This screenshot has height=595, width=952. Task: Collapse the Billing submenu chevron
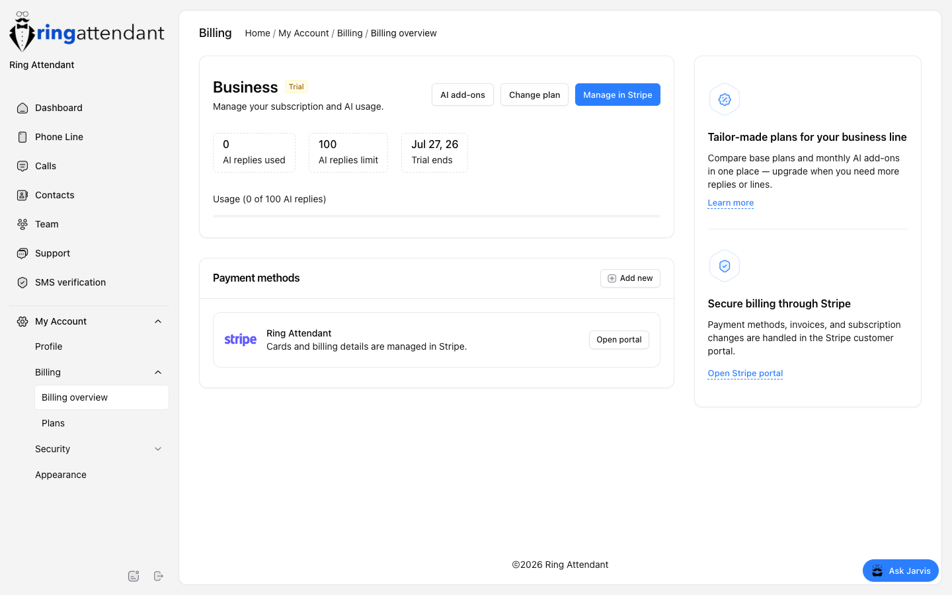158,372
